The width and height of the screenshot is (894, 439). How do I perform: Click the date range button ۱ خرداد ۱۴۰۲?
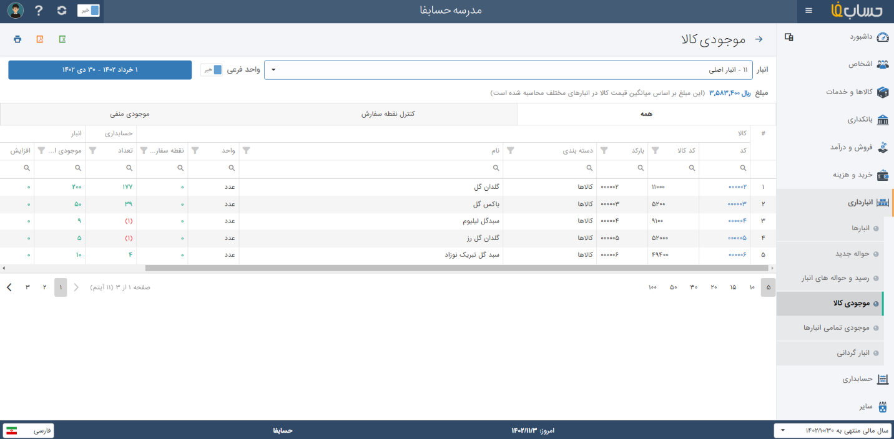(x=100, y=70)
